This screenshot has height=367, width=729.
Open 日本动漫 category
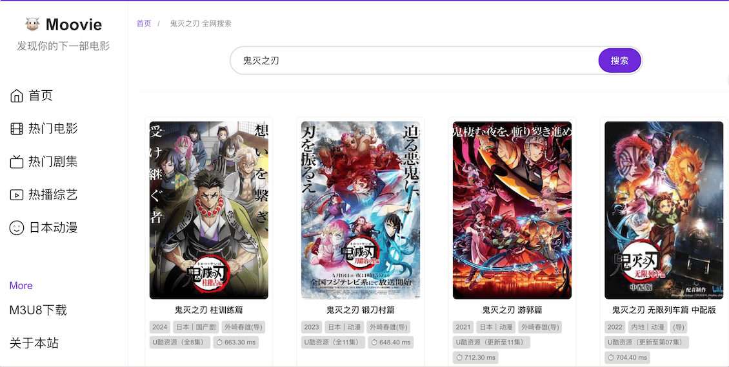[53, 228]
